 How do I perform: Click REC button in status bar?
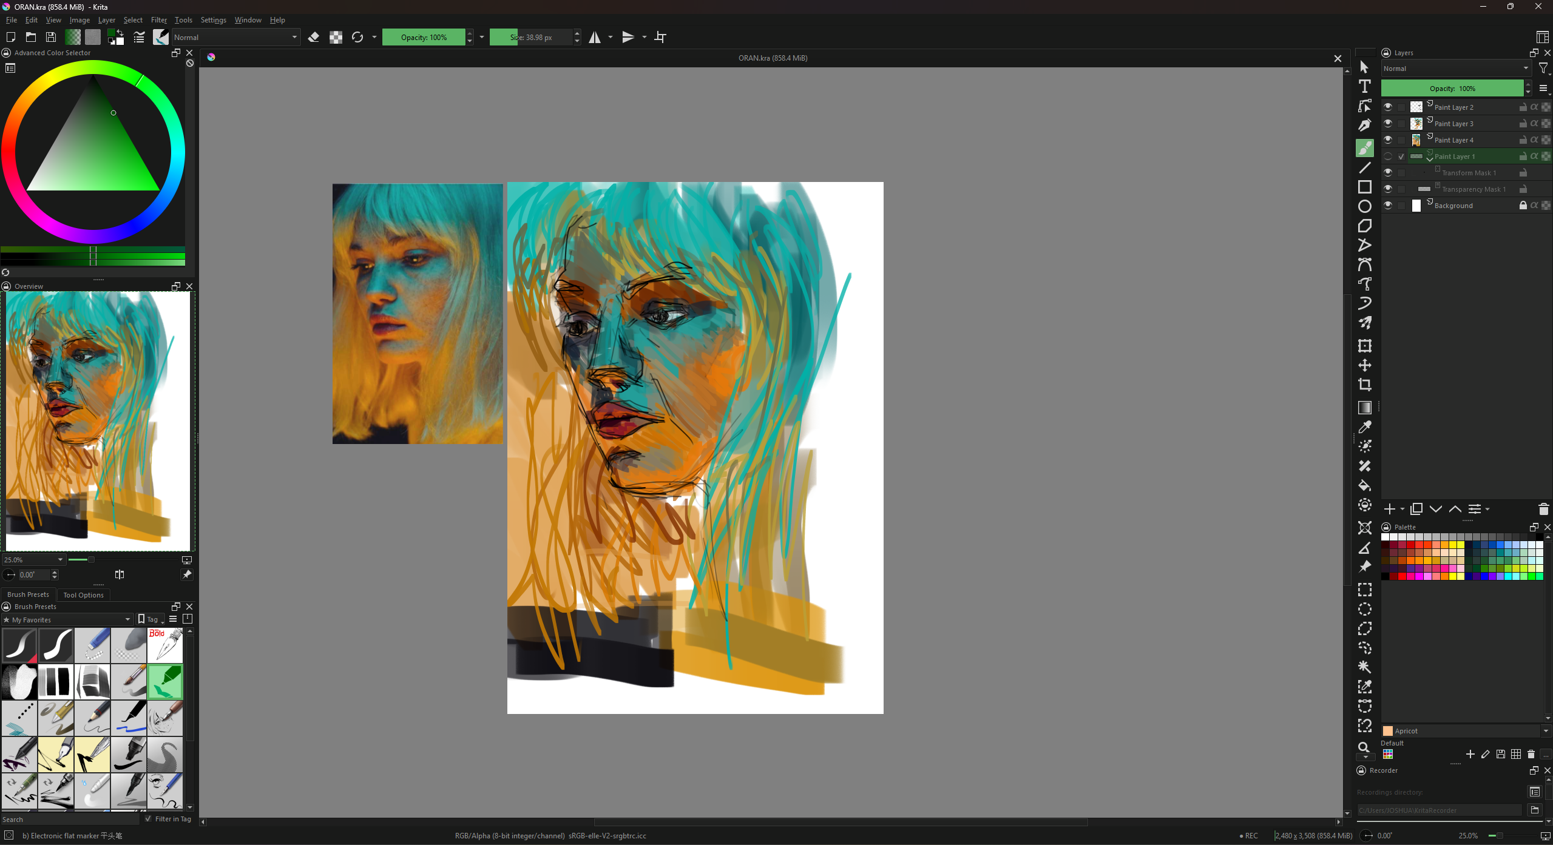click(x=1248, y=835)
